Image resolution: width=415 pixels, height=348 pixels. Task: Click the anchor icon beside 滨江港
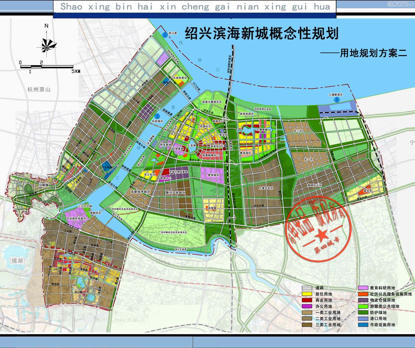[x=164, y=35]
